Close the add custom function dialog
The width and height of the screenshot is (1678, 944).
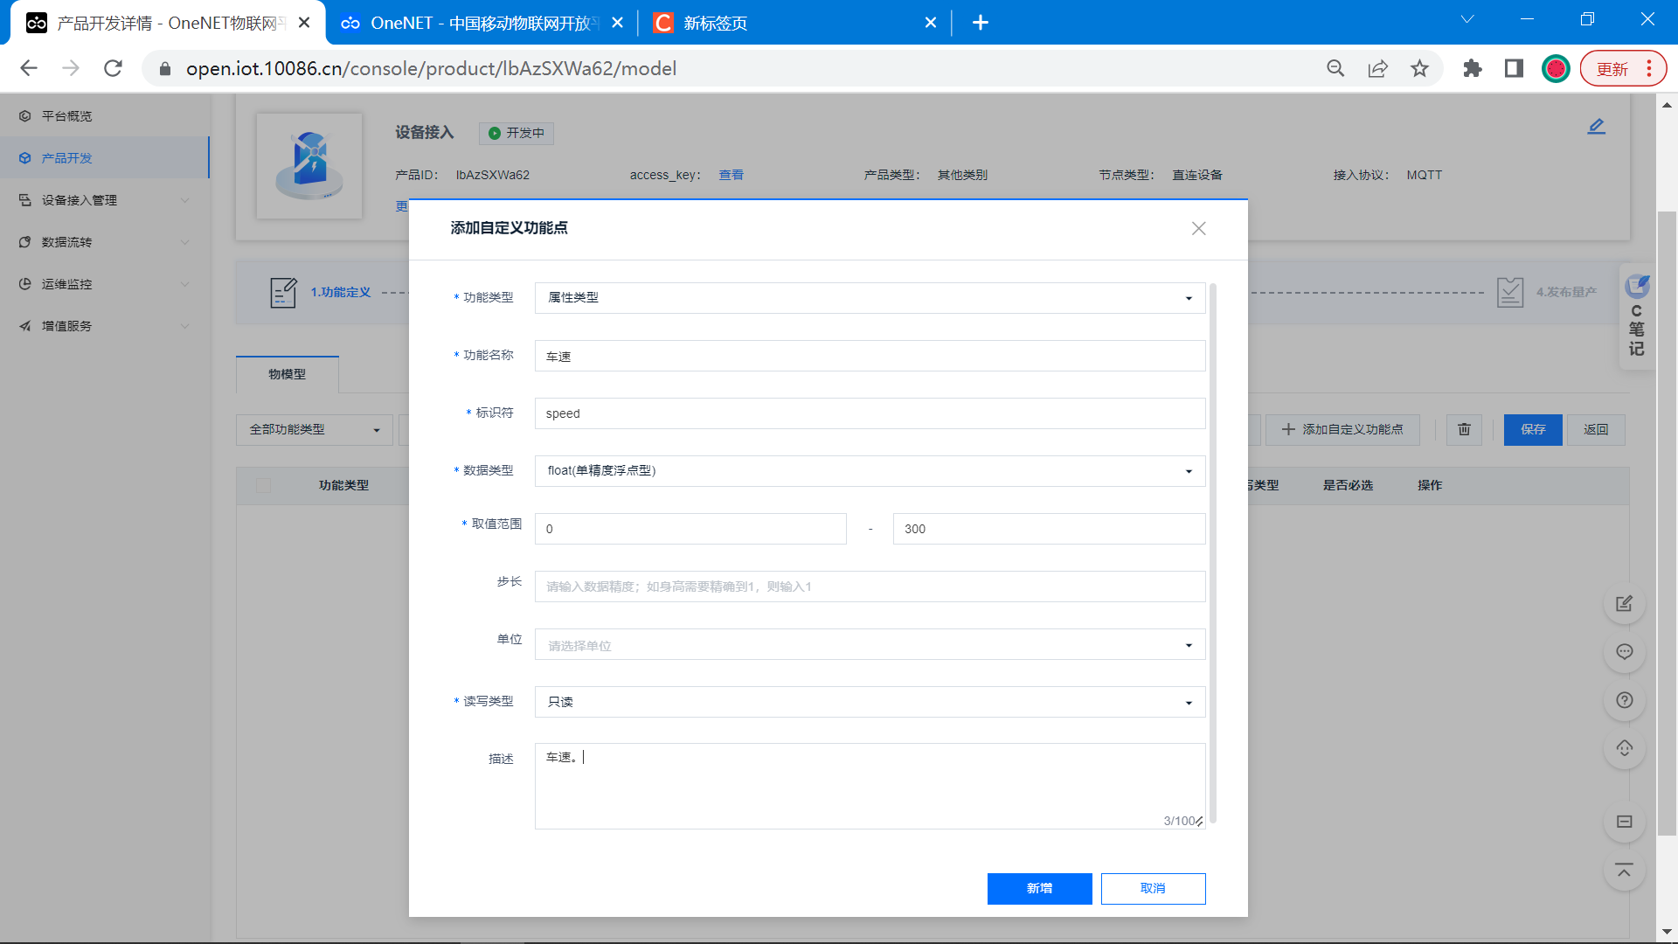point(1198,228)
